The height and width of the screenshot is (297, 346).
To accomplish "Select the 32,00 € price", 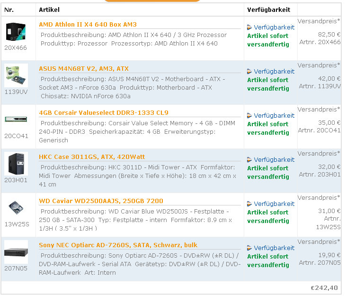I will coord(329,167).
